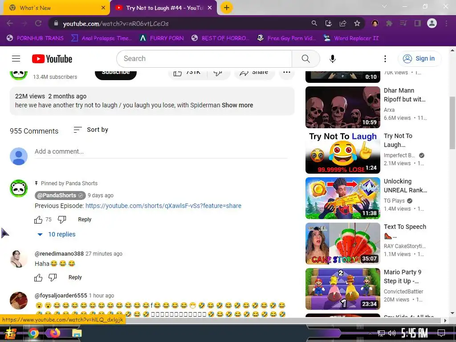
Task: Open File Explorer from the taskbar
Action: tap(77, 333)
